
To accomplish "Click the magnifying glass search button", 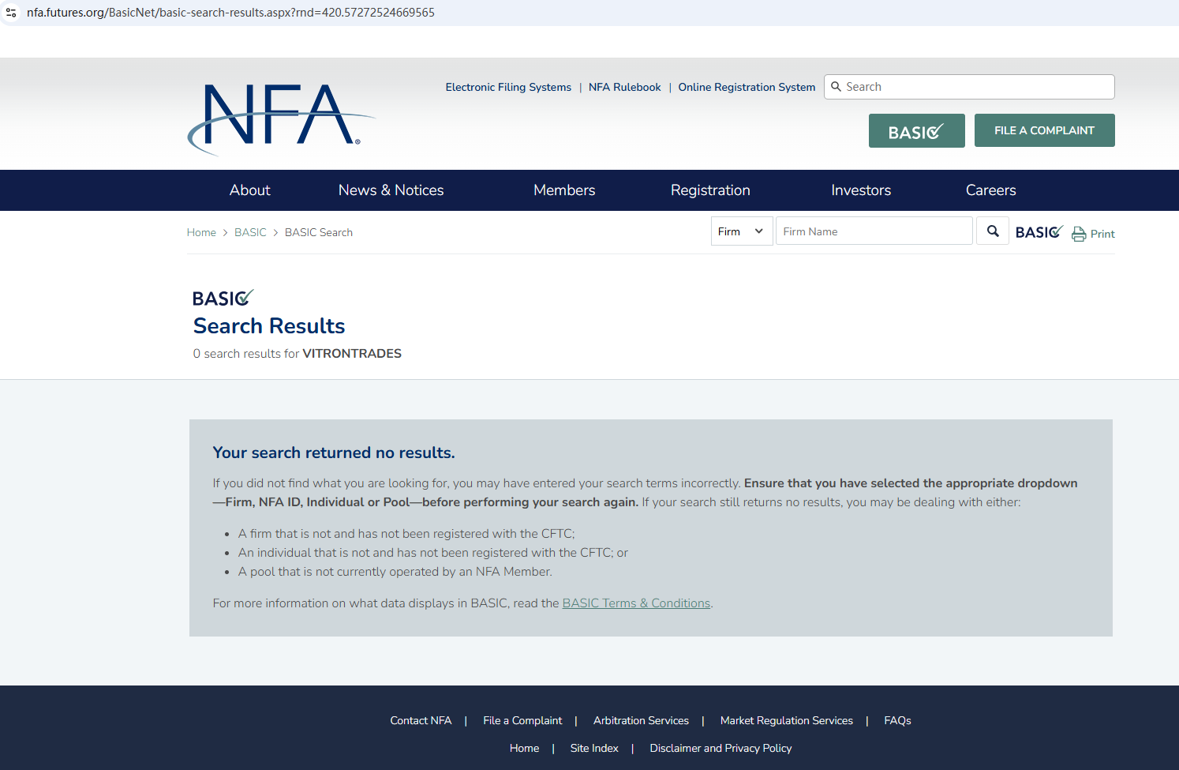I will click(x=993, y=231).
